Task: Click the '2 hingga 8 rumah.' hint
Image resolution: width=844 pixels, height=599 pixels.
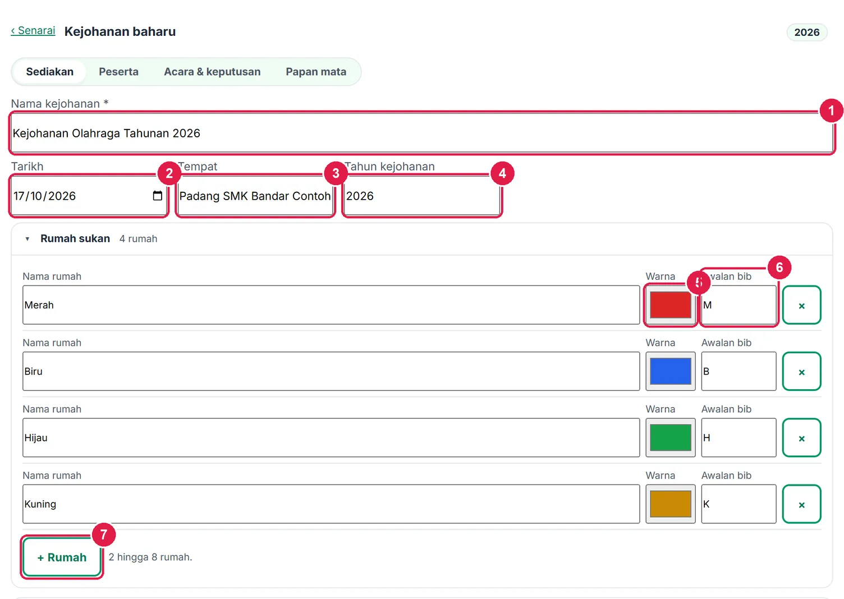Action: 150,557
